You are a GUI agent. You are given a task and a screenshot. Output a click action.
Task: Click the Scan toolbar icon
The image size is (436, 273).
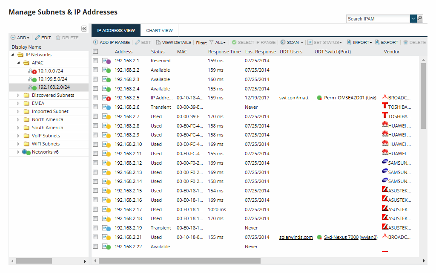tap(283, 42)
